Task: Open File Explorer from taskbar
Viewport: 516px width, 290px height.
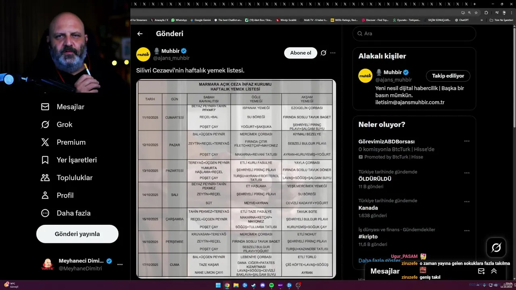Action: (236, 285)
